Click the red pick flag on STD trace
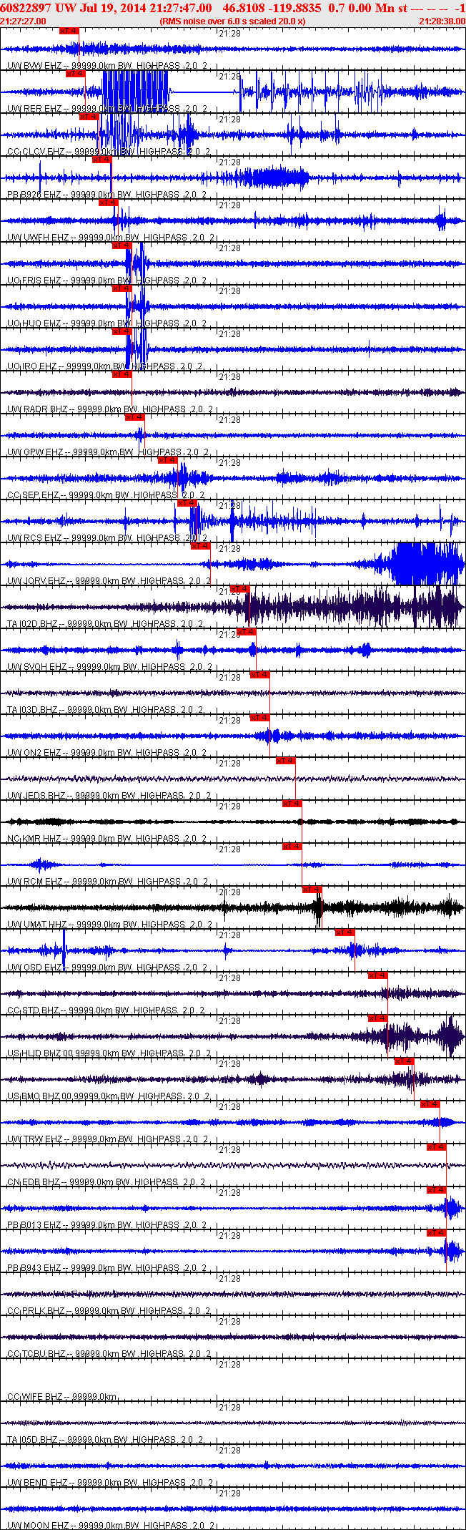The image size is (466, 1530). click(x=377, y=975)
